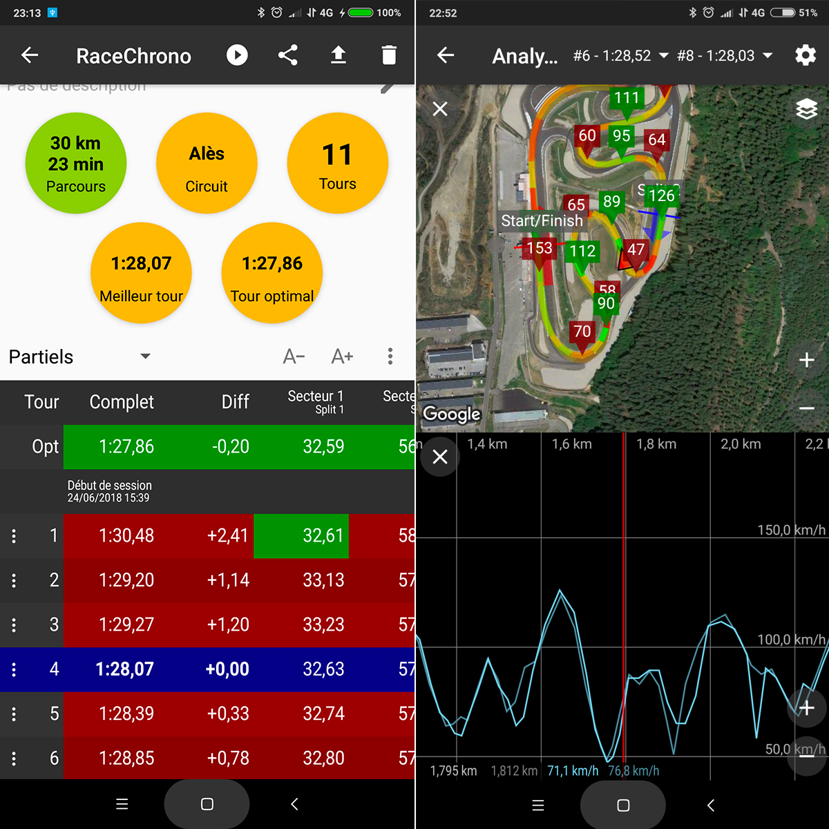This screenshot has height=829, width=829.
Task: Open the Alès Circuit circle
Action: (207, 163)
